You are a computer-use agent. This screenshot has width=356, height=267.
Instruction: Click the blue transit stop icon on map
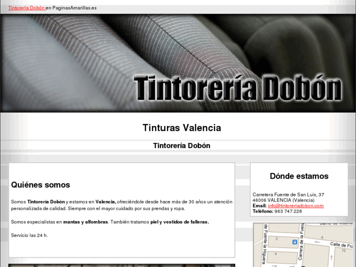[x=295, y=242]
